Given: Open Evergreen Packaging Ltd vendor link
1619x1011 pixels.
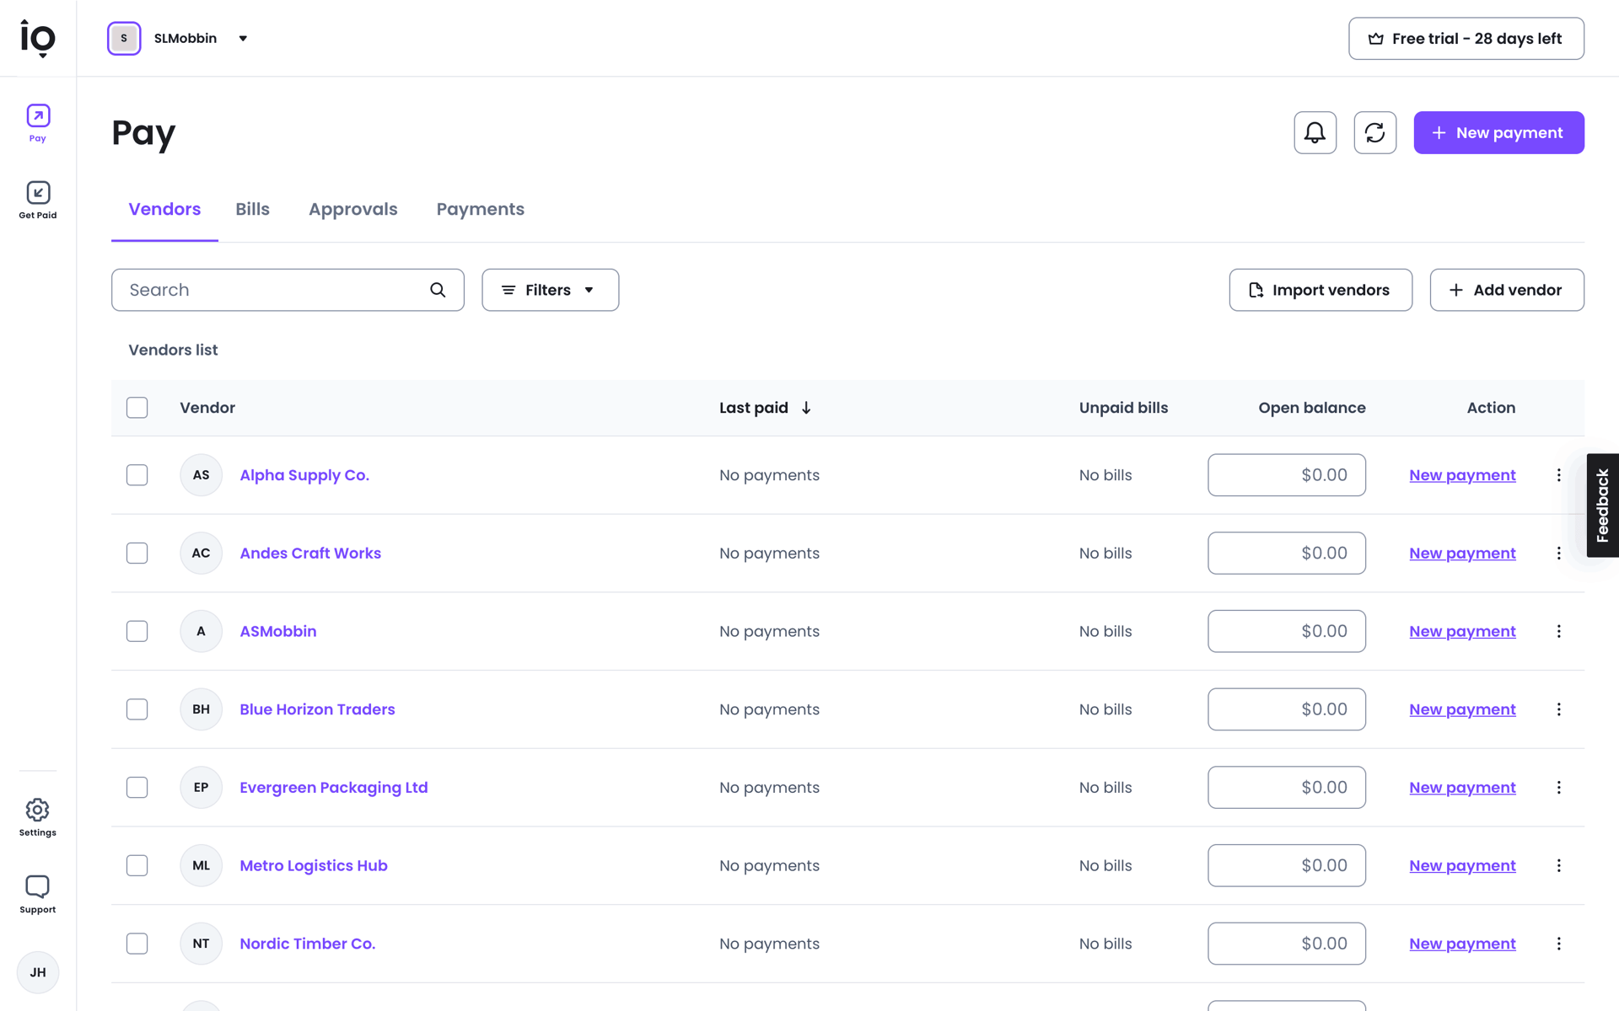Looking at the screenshot, I should click(x=333, y=788).
